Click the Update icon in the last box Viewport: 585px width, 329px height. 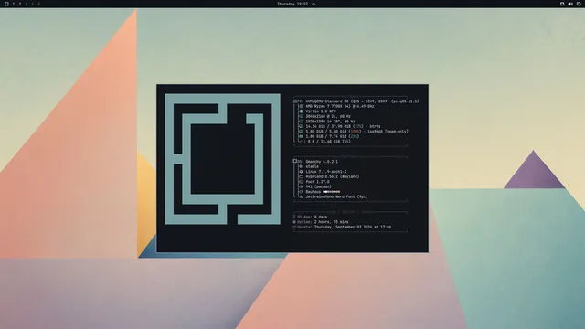[x=294, y=227]
